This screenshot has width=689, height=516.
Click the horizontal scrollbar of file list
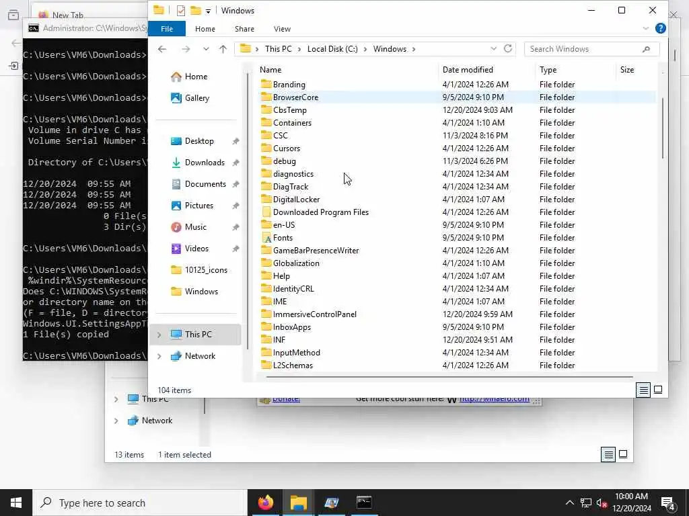pyautogui.click(x=449, y=376)
